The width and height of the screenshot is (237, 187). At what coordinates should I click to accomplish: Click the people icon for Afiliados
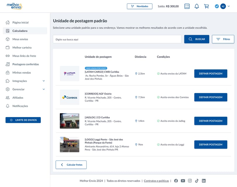pyautogui.click(x=8, y=97)
